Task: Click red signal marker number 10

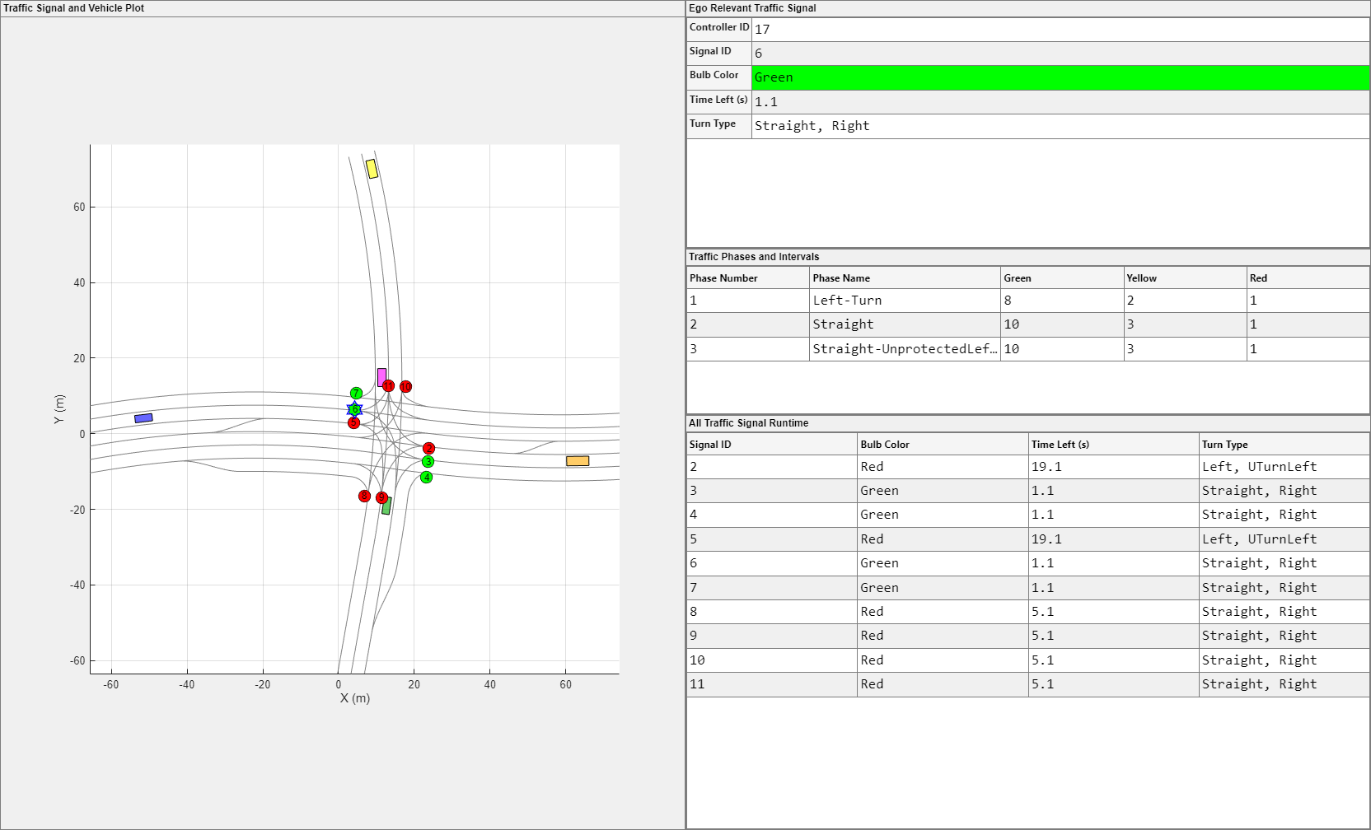Action: (x=405, y=387)
